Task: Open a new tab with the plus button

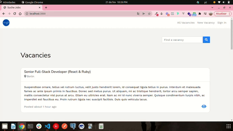Action: coord(46,7)
